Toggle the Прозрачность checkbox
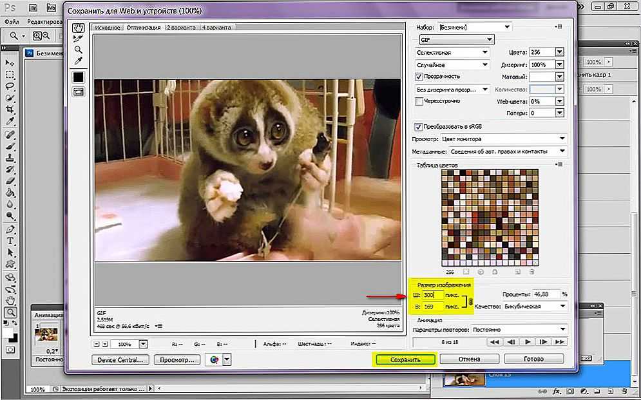The width and height of the screenshot is (641, 400). [x=419, y=77]
